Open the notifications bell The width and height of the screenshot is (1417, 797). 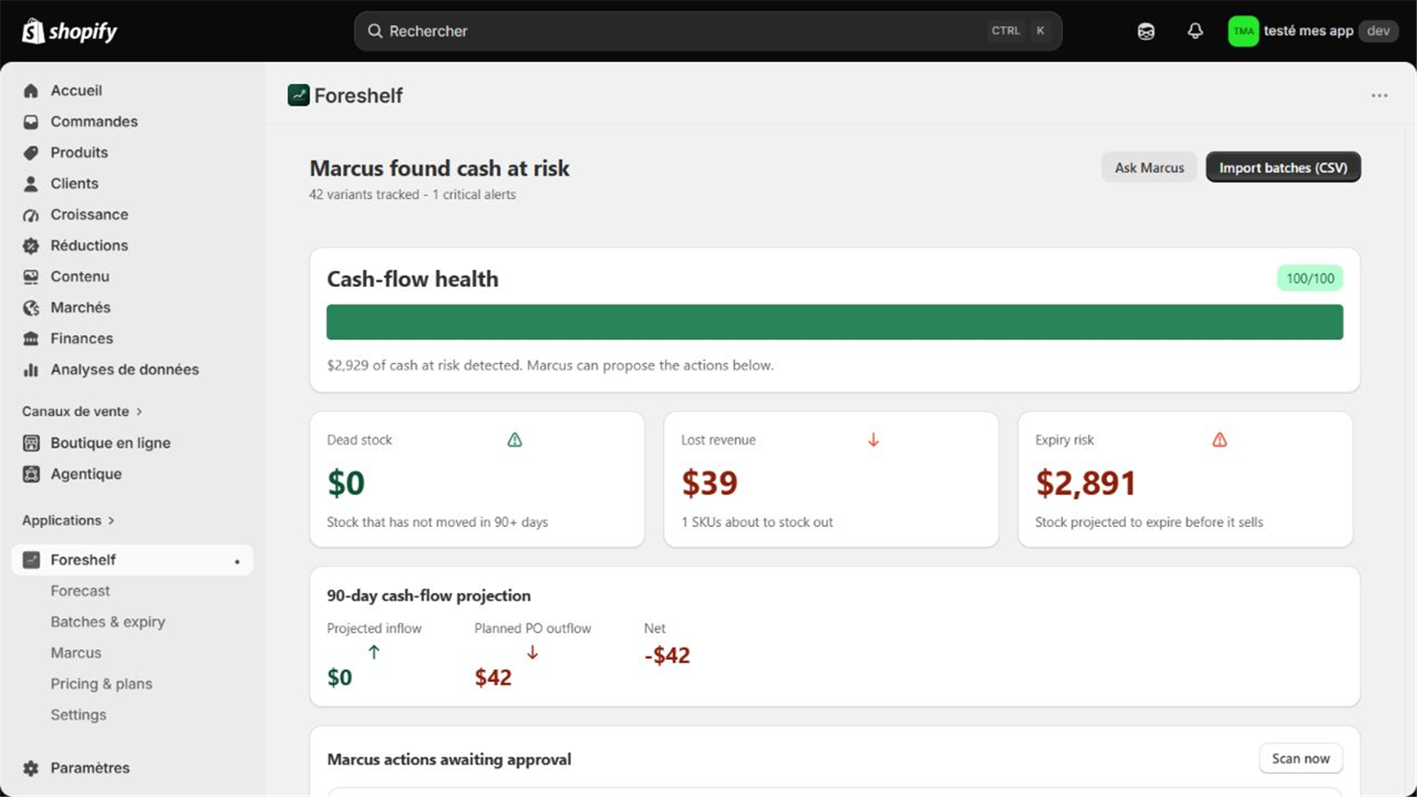click(x=1195, y=31)
